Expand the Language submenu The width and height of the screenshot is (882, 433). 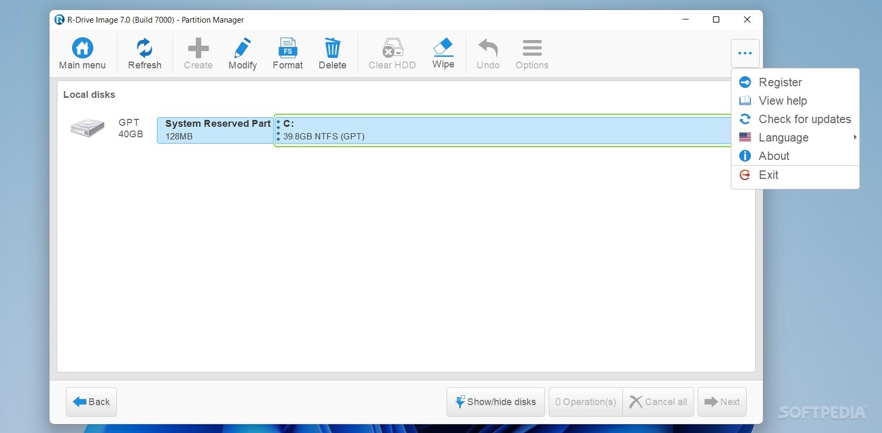click(x=795, y=137)
